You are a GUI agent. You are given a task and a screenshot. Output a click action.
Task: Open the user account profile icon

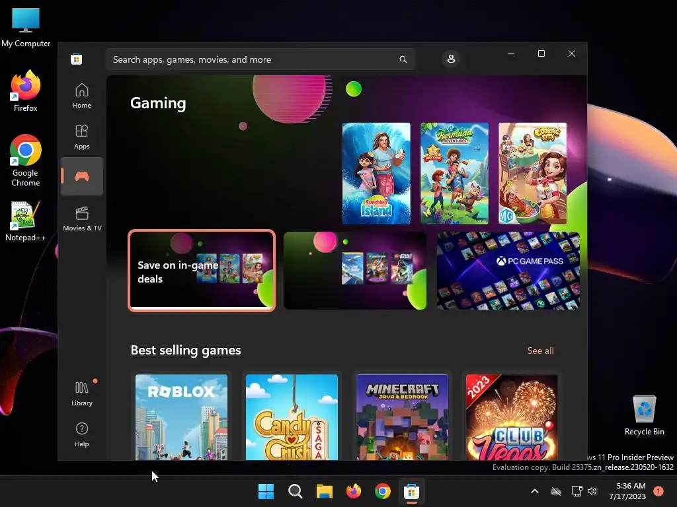point(451,59)
